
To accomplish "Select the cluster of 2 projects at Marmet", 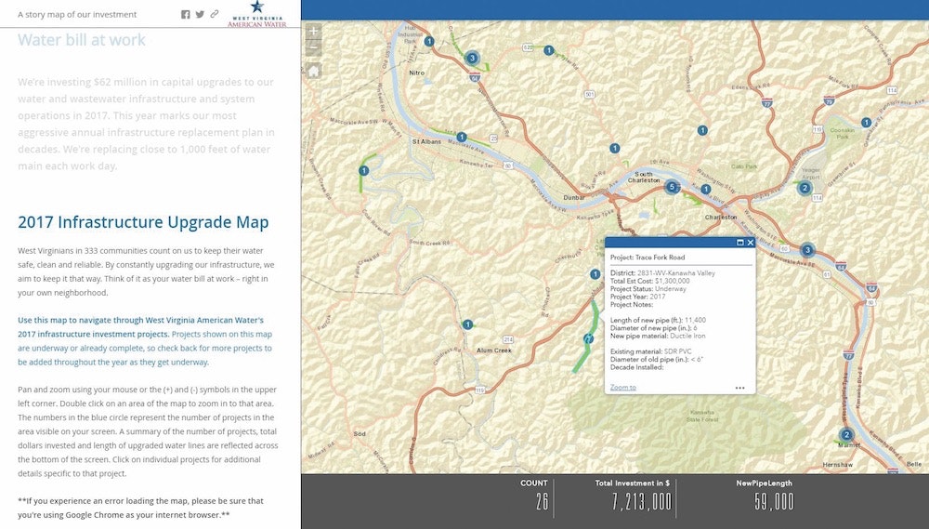I will pyautogui.click(x=846, y=435).
